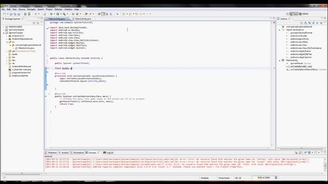Toggle Hide Fields in Outline toolbar
The image size is (328, 184).
point(310,23)
